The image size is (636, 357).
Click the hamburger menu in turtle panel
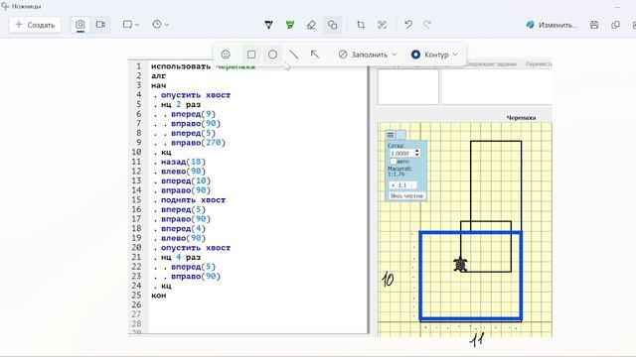click(391, 135)
